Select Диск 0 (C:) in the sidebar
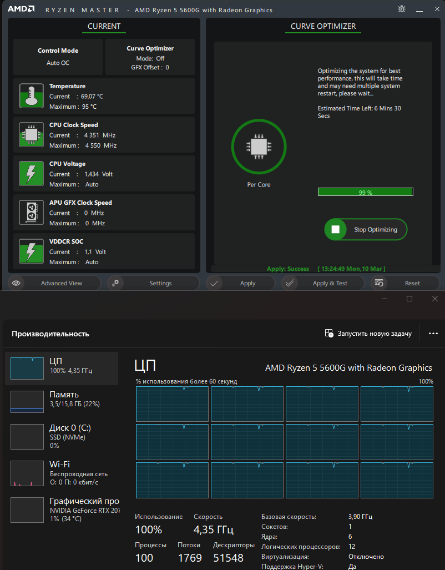 click(x=62, y=436)
